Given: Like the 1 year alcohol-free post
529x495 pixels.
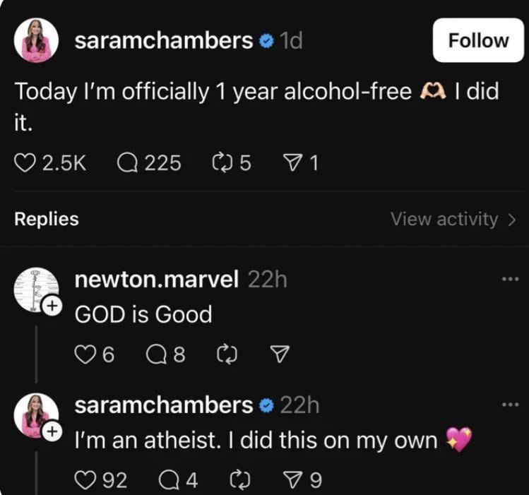Looking at the screenshot, I should (25, 163).
